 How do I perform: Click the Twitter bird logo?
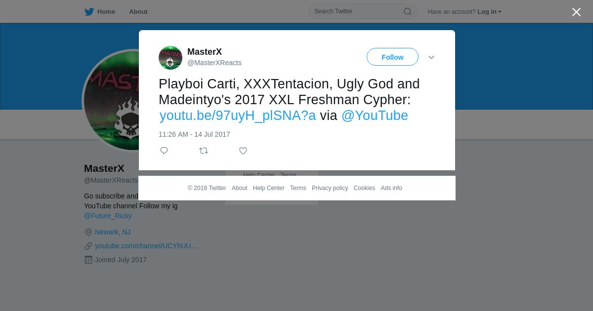(89, 12)
